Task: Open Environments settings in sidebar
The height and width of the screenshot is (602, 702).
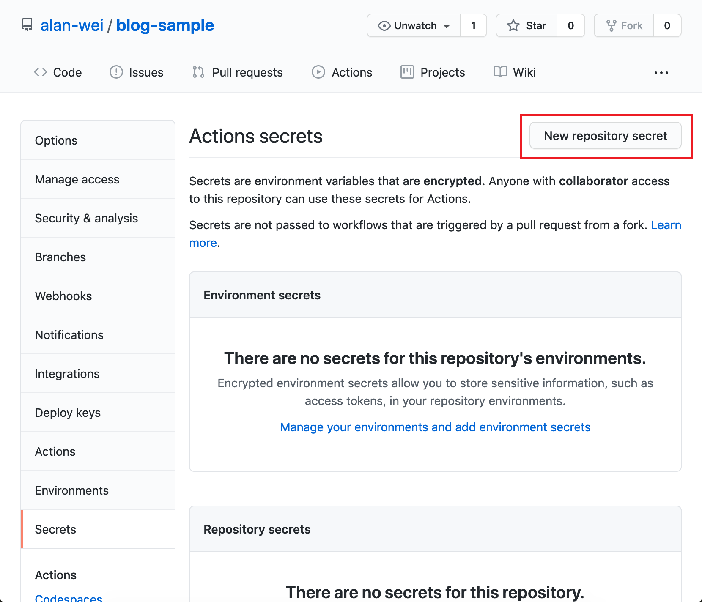Action: point(98,490)
